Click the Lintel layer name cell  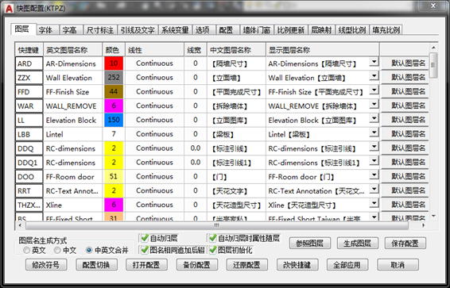pyautogui.click(x=73, y=134)
